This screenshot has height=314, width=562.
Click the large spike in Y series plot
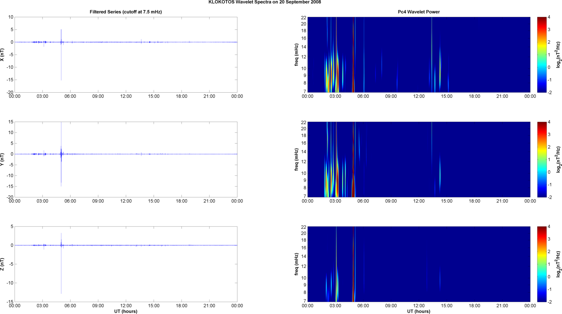click(61, 173)
